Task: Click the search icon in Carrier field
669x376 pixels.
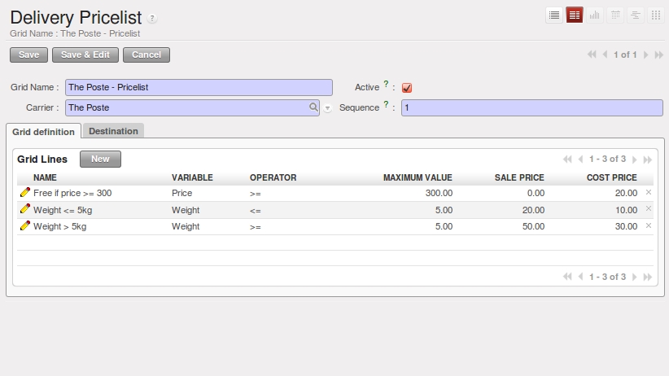Action: (x=313, y=107)
